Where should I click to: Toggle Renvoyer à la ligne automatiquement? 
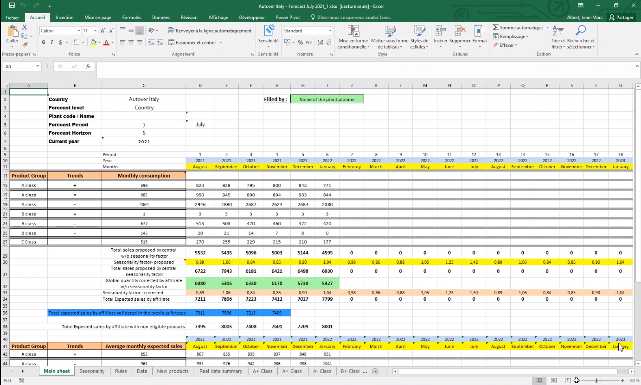pyautogui.click(x=210, y=31)
